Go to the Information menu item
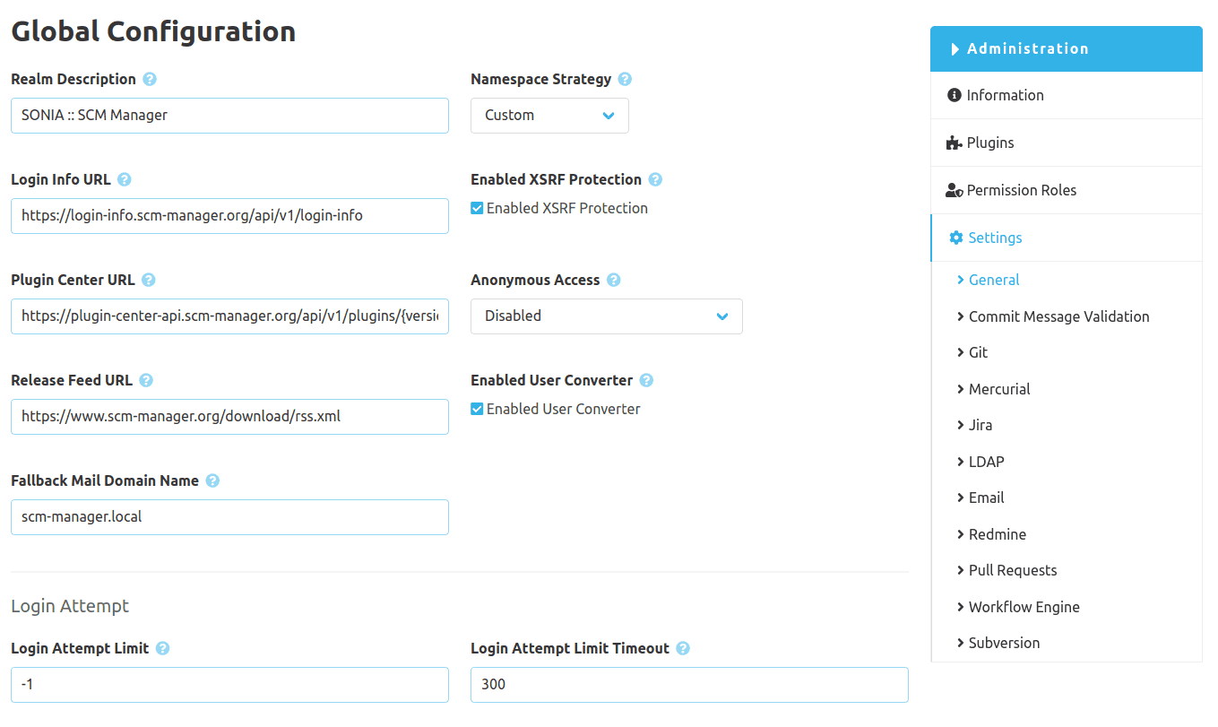This screenshot has height=727, width=1218. click(1005, 95)
